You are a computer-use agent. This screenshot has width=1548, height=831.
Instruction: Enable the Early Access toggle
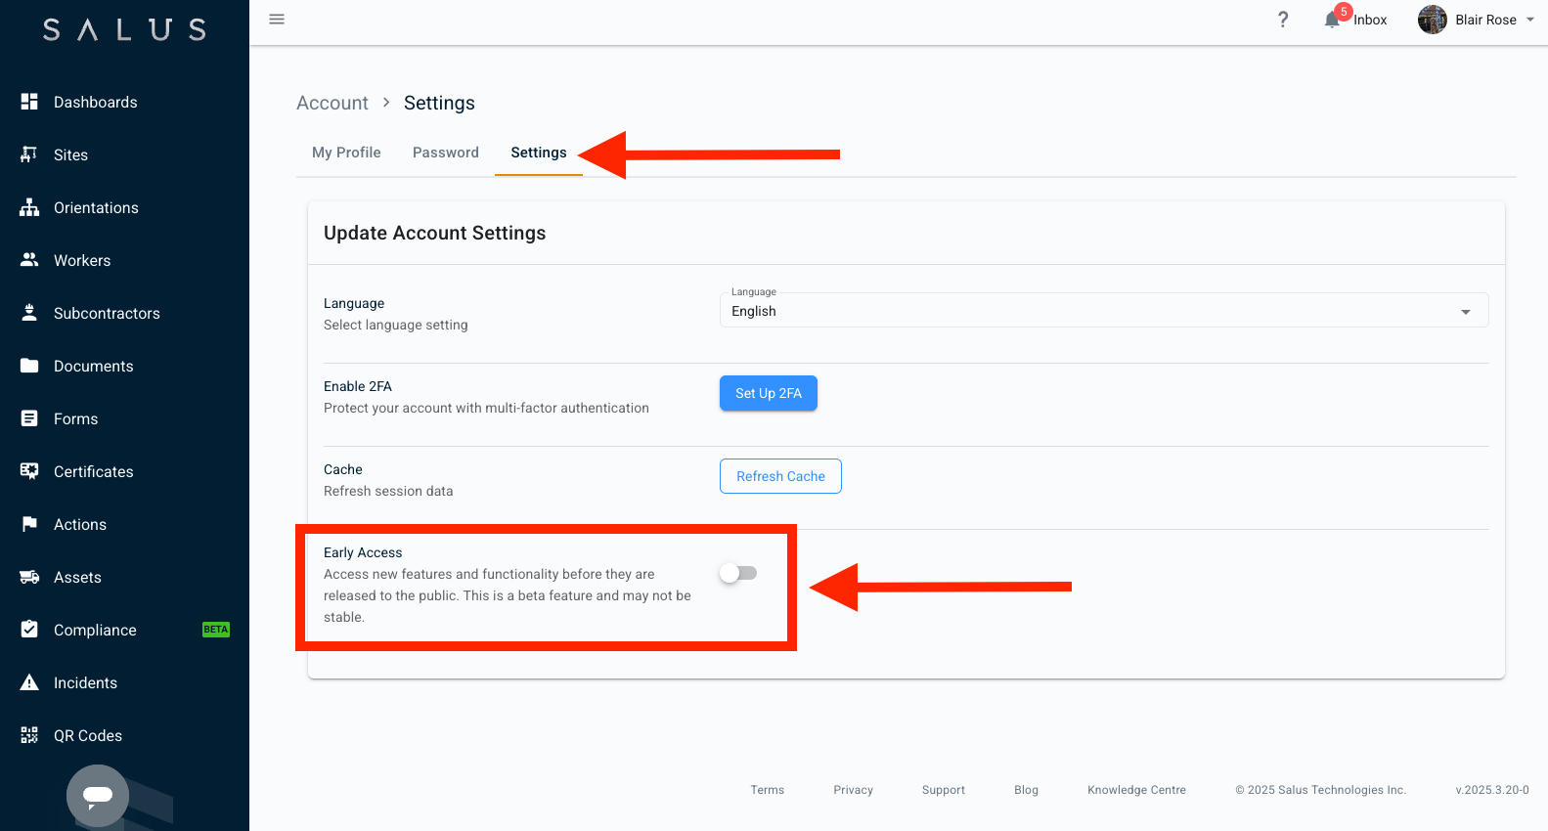738,574
